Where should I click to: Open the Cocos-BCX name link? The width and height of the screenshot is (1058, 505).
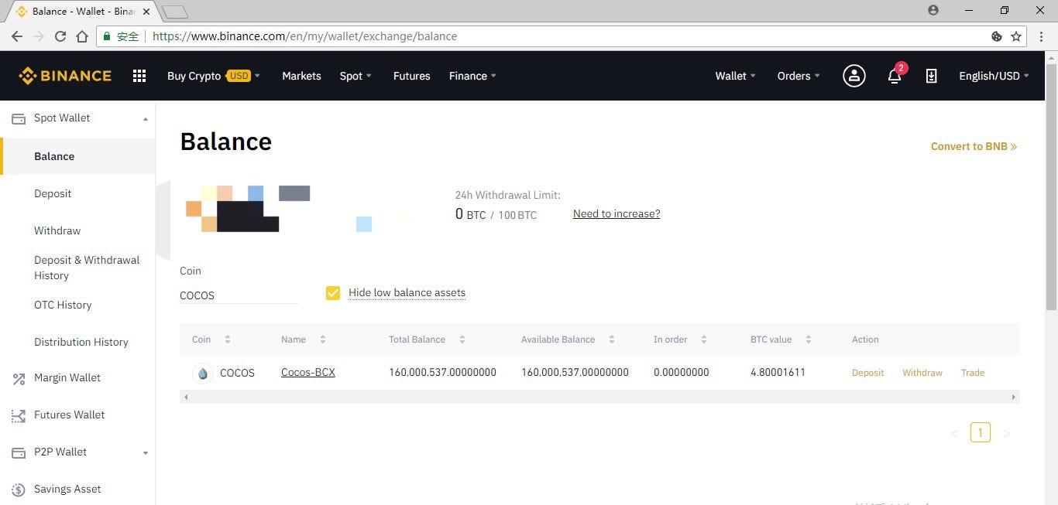[x=308, y=372]
